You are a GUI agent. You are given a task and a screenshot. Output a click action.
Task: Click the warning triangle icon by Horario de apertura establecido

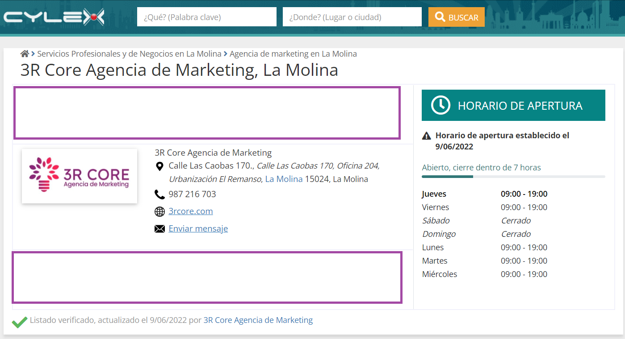point(427,136)
